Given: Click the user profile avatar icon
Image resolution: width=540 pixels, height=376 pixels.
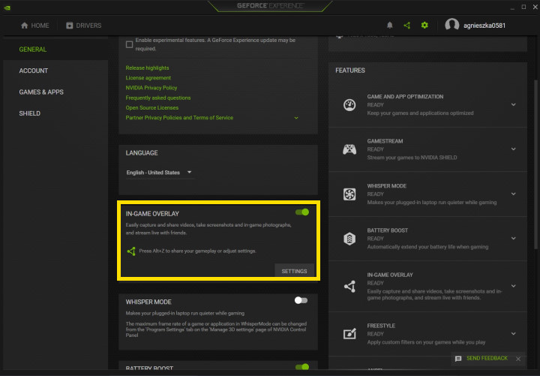Looking at the screenshot, I should (x=451, y=25).
